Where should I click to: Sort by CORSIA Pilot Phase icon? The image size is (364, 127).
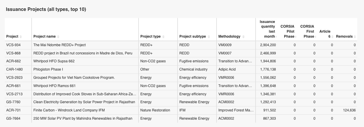[296, 37]
